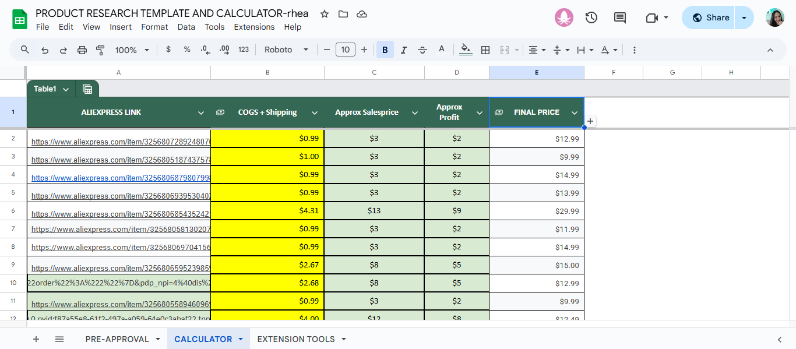Open table view options icon next to Table1
Viewport: 796px width, 349px height.
87,89
